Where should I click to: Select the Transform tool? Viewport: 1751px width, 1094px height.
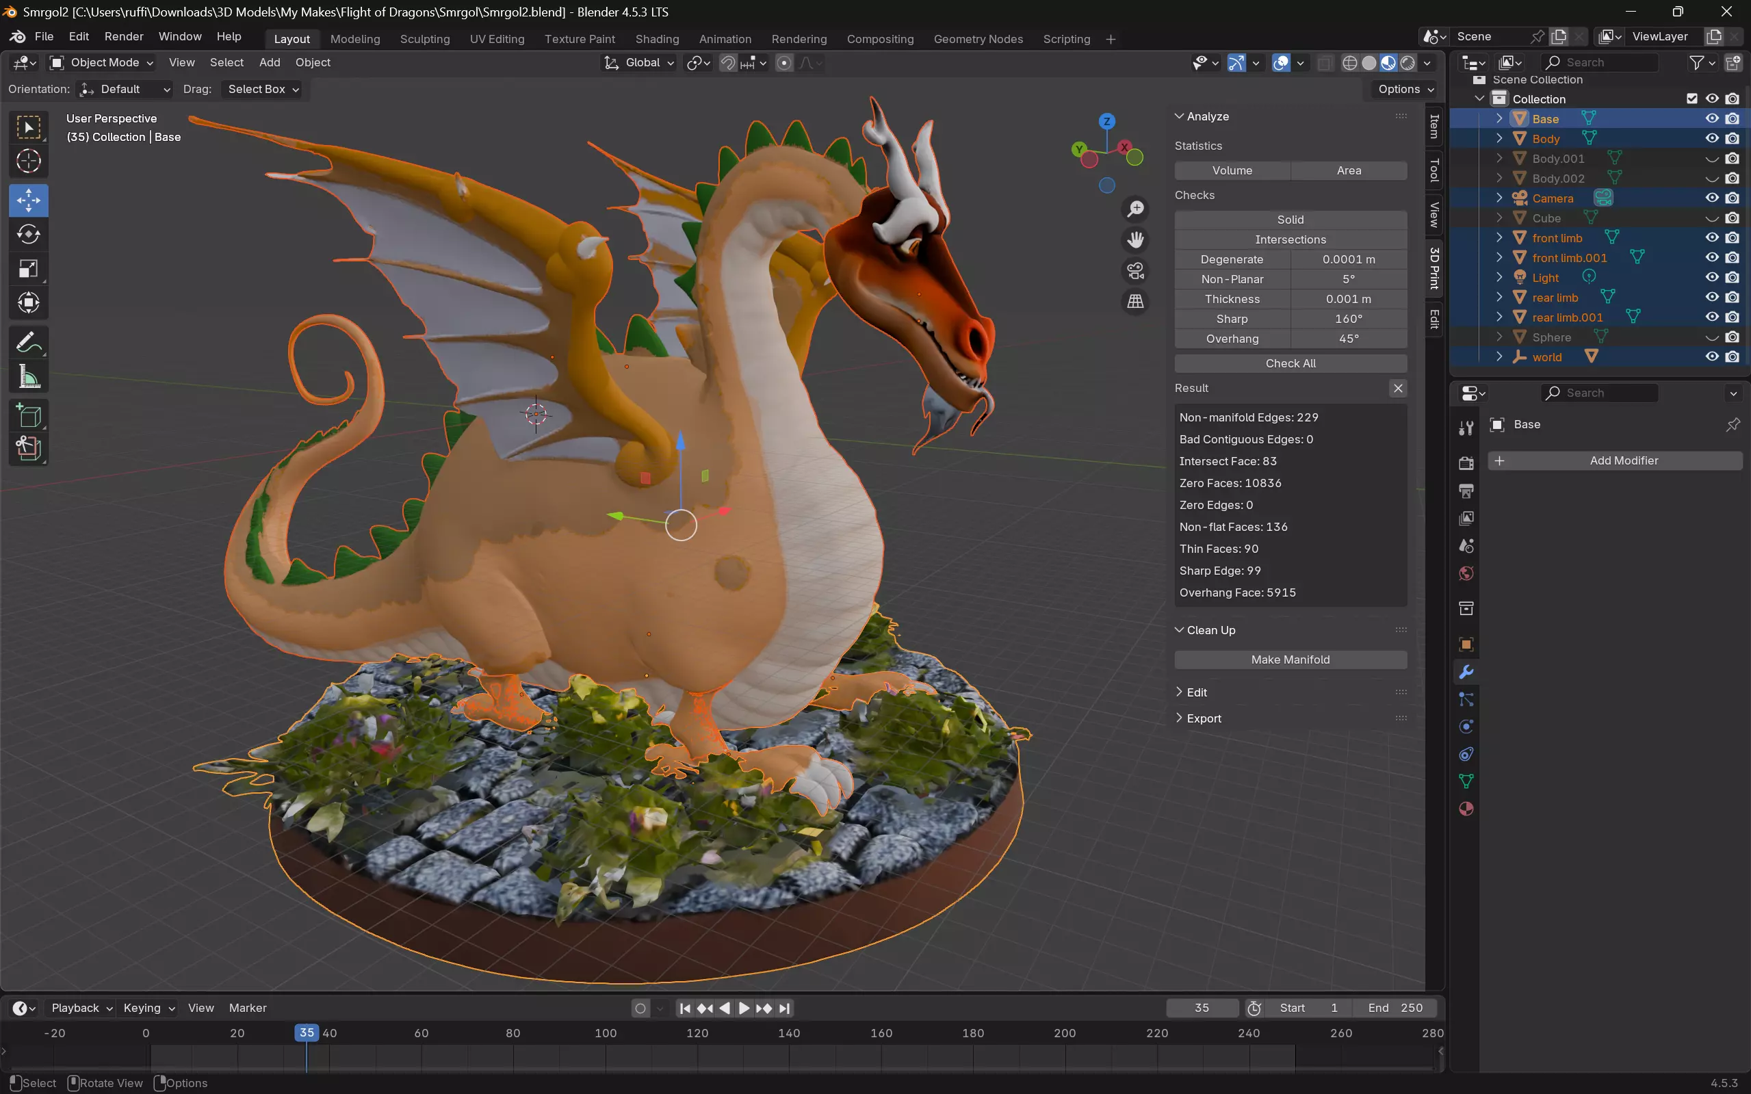[x=28, y=303]
